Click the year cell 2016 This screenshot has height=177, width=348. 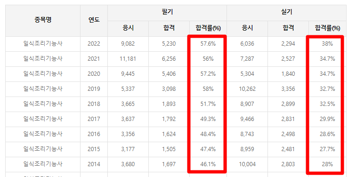click(94, 134)
